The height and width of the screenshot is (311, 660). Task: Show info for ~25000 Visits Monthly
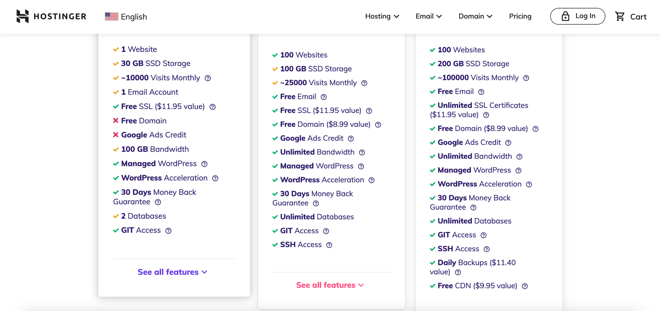[364, 83]
